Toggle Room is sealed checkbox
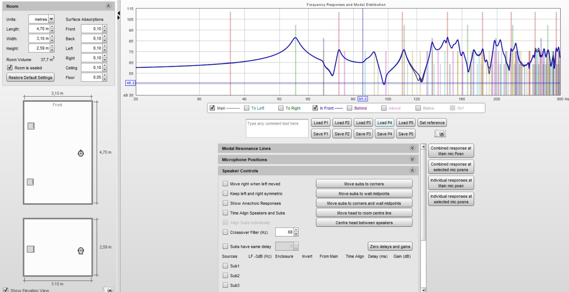This screenshot has width=569, height=292. pyautogui.click(x=10, y=68)
